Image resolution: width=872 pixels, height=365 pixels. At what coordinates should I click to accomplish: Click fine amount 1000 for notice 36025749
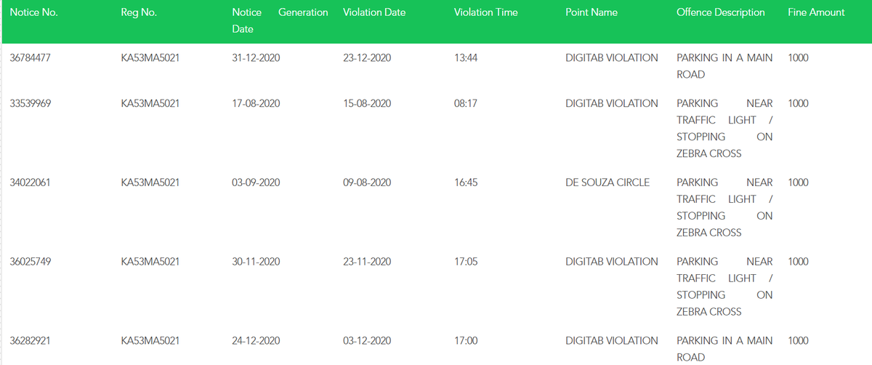798,262
